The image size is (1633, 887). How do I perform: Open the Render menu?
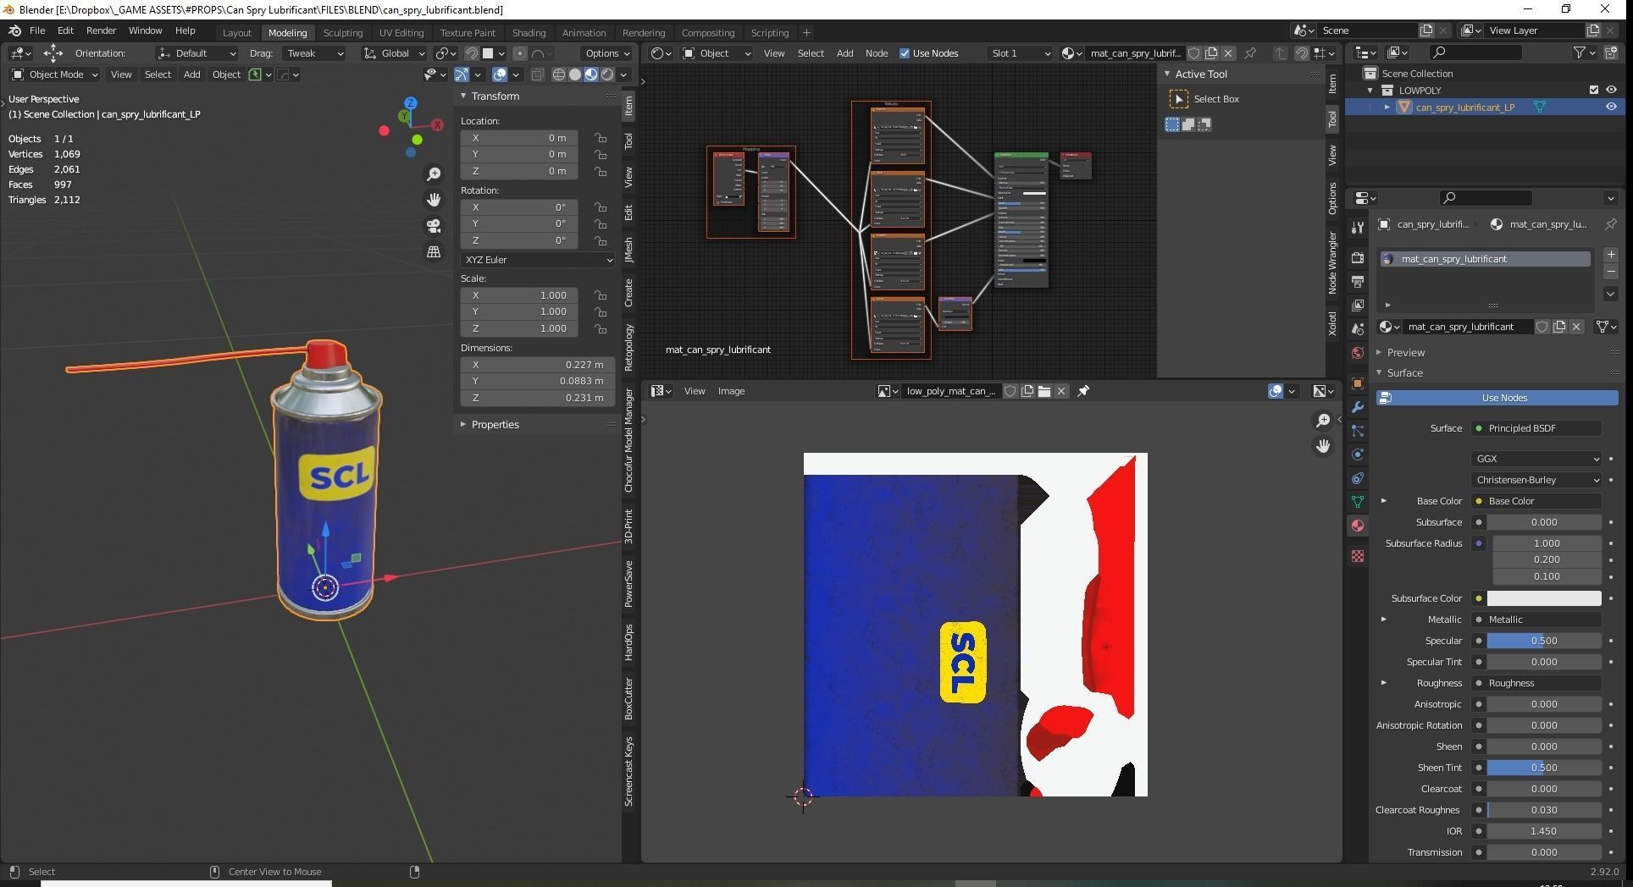(101, 30)
